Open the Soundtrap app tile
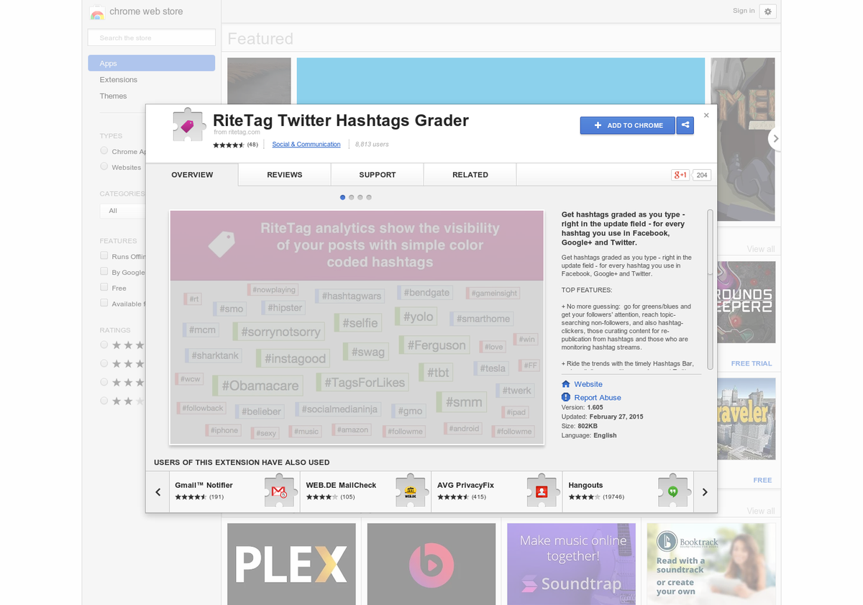 tap(572, 564)
